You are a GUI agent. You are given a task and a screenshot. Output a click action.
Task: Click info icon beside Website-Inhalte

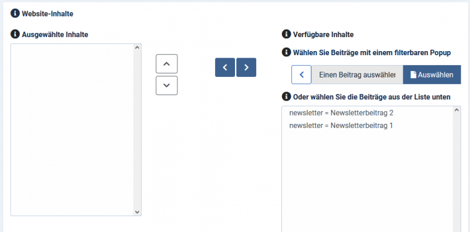(x=15, y=14)
